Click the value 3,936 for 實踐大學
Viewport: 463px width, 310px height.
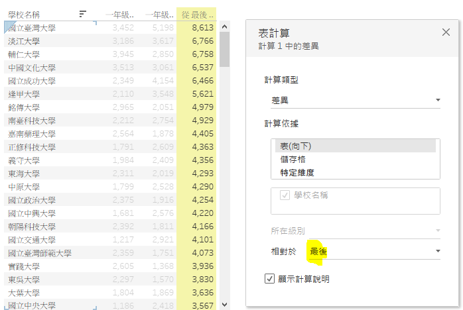(x=202, y=266)
